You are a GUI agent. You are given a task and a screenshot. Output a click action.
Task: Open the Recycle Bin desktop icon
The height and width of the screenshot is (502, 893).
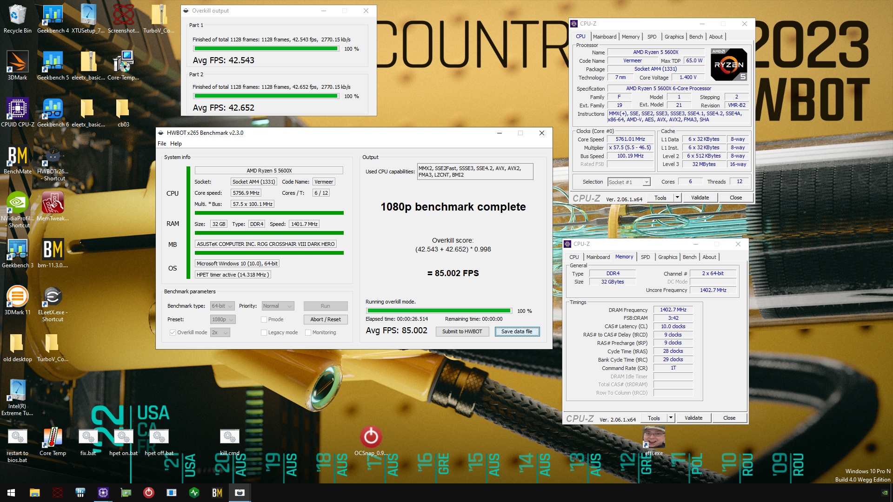[x=18, y=19]
